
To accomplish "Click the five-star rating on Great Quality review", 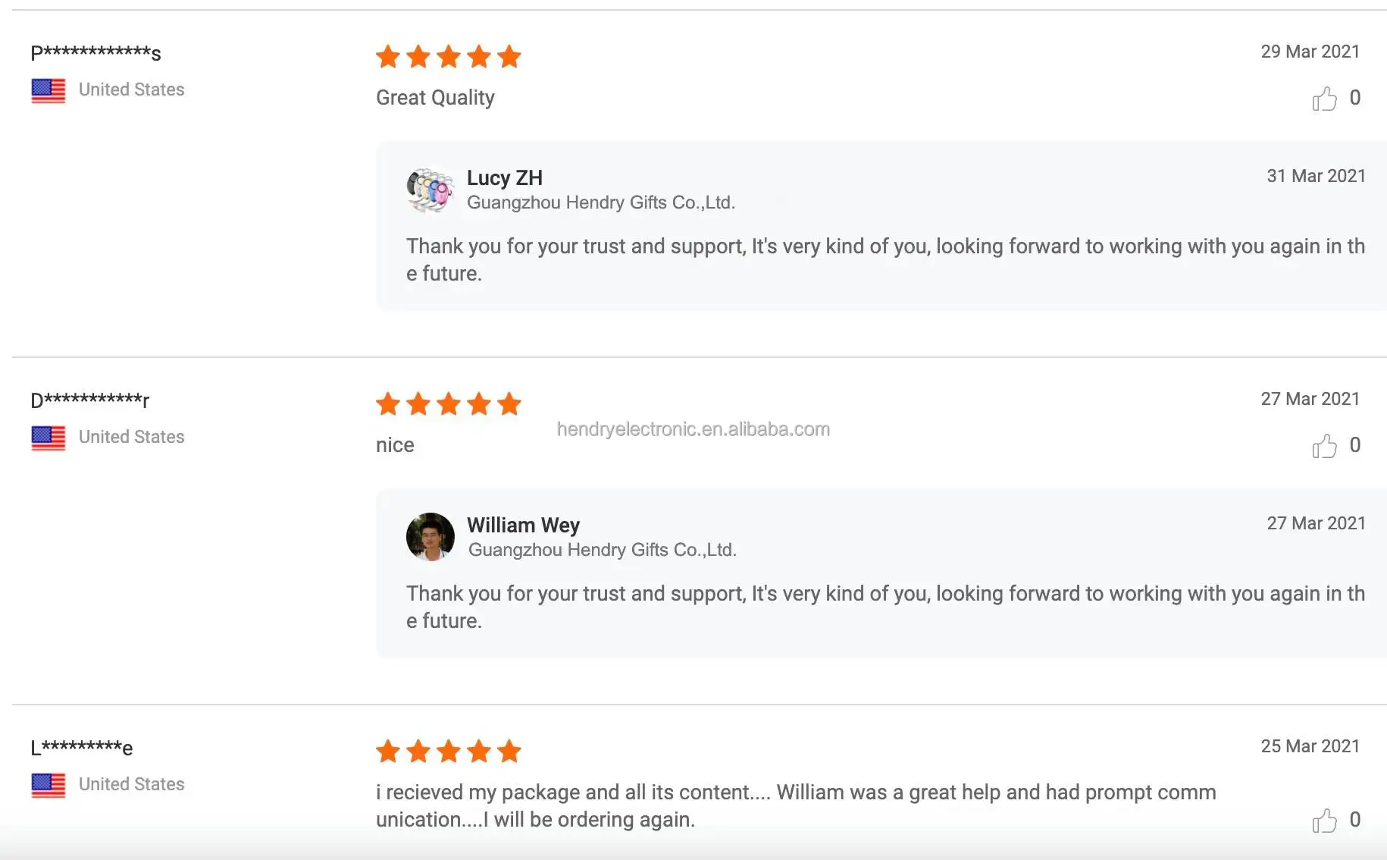I will (449, 57).
